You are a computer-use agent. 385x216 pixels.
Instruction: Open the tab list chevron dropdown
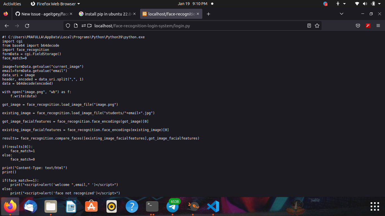tap(341, 13)
